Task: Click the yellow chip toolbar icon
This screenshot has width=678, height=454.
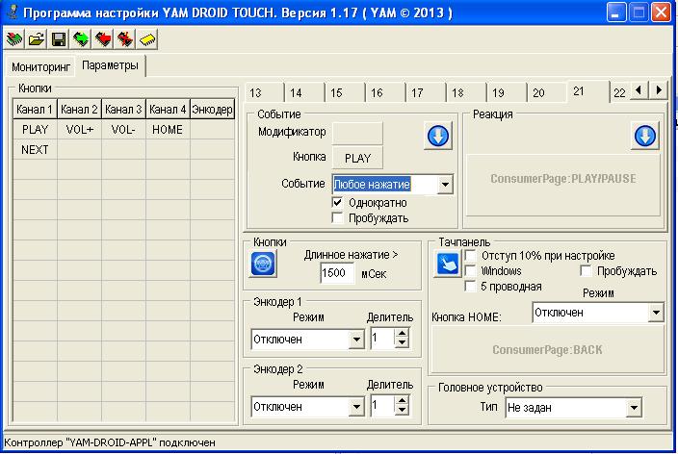Action: 147,39
